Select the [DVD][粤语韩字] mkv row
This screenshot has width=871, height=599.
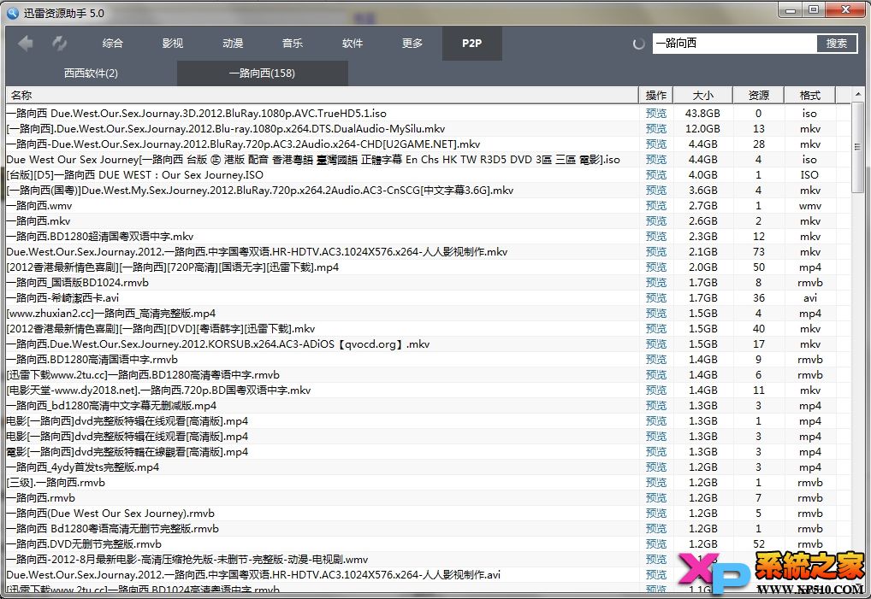[428, 329]
